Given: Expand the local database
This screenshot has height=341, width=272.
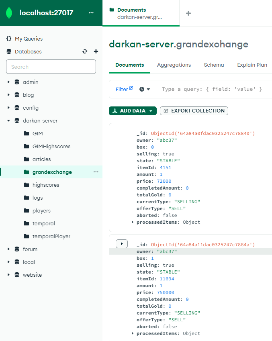Looking at the screenshot, I should pyautogui.click(x=8, y=262).
